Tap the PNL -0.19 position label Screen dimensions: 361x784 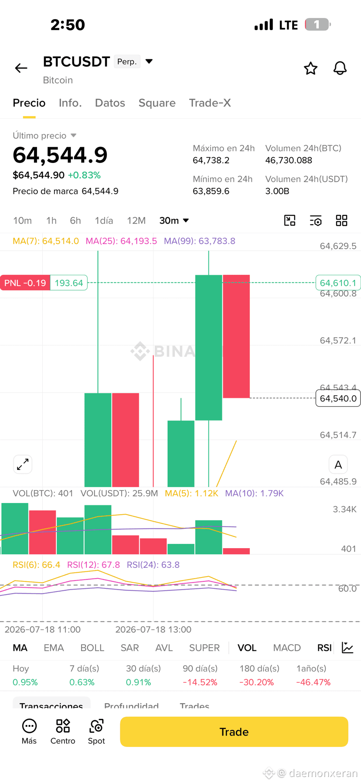25,283
